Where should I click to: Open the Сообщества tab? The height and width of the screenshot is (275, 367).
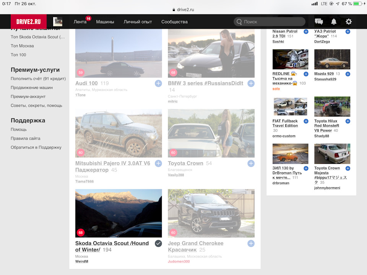(174, 22)
